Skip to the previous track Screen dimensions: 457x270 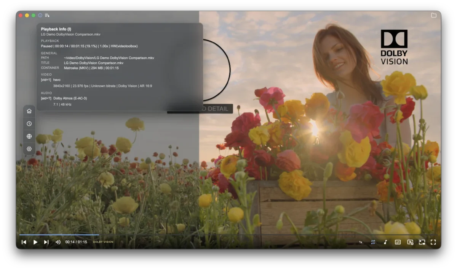coord(24,242)
